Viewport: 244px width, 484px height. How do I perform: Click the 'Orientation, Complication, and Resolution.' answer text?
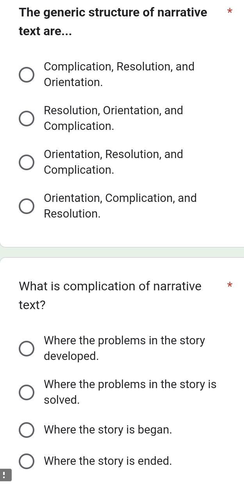coord(120,206)
